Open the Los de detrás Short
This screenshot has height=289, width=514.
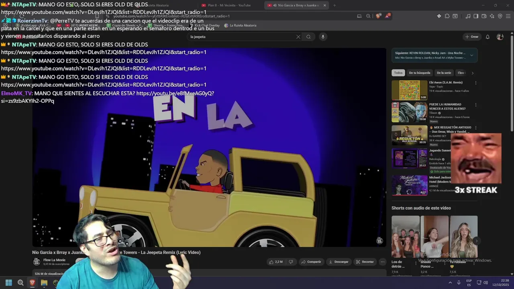click(x=406, y=237)
